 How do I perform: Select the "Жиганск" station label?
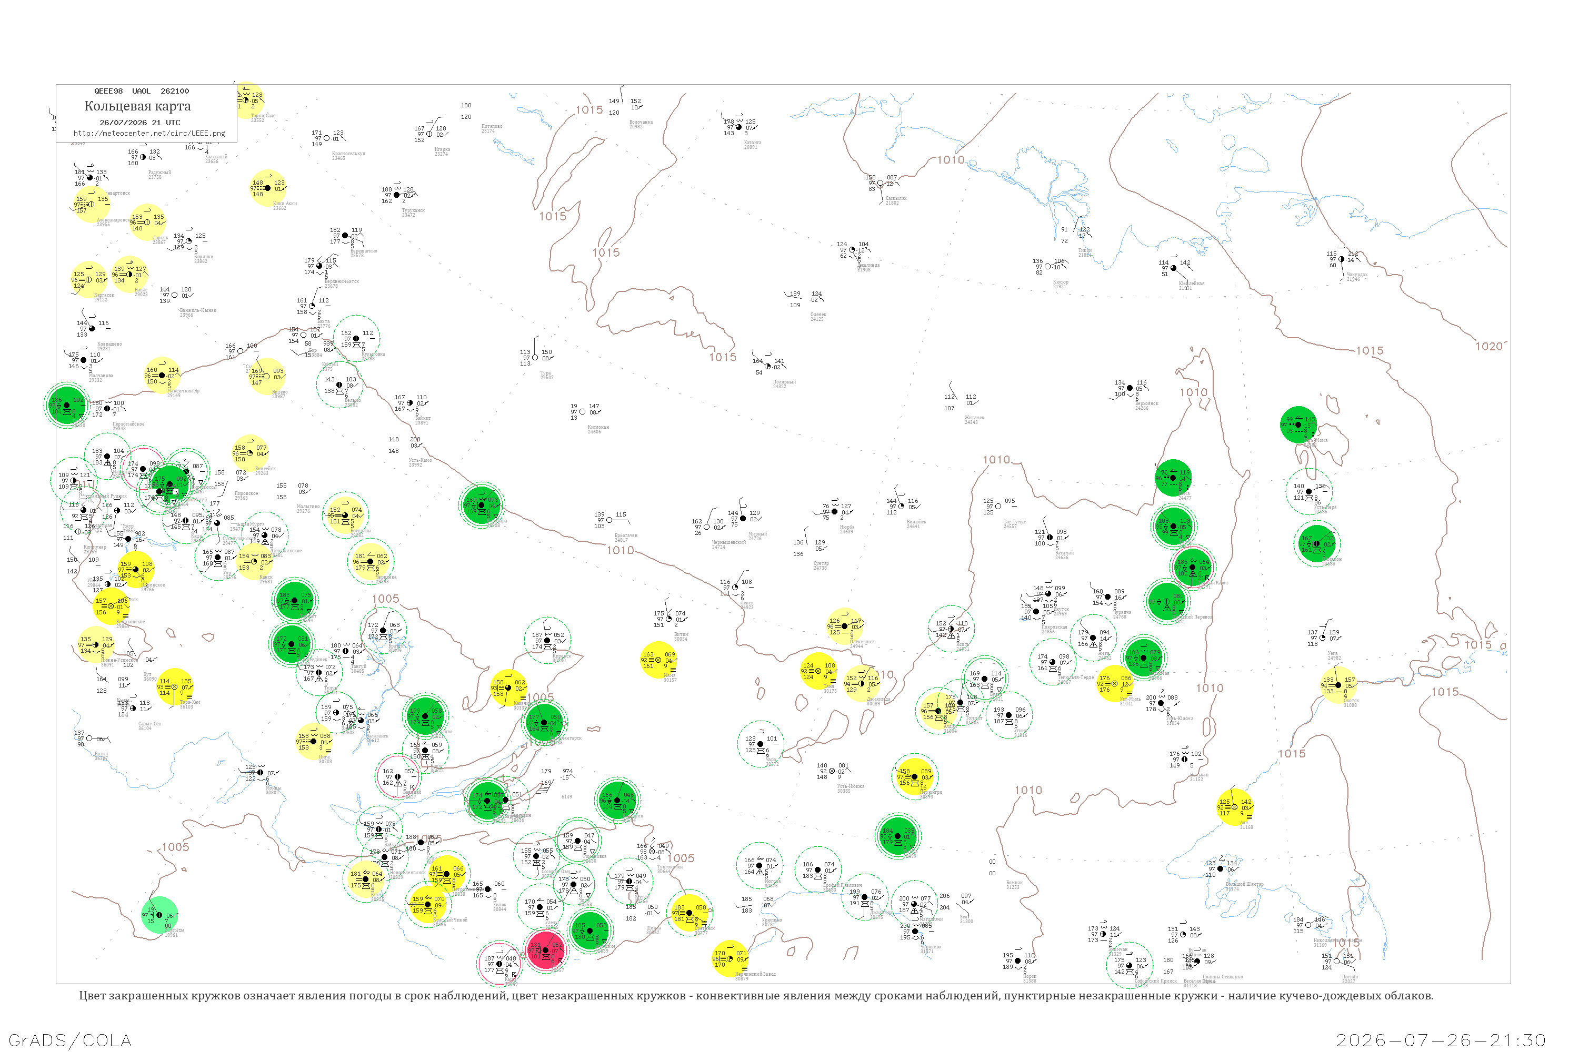click(974, 417)
